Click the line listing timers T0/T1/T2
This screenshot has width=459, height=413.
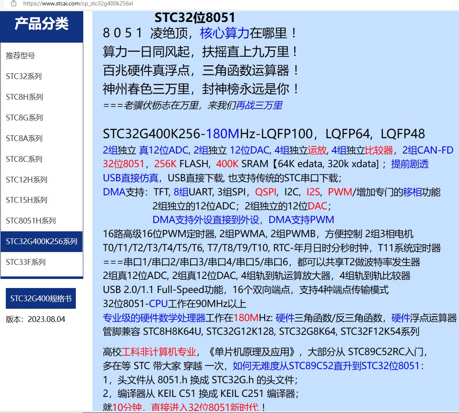click(x=272, y=248)
